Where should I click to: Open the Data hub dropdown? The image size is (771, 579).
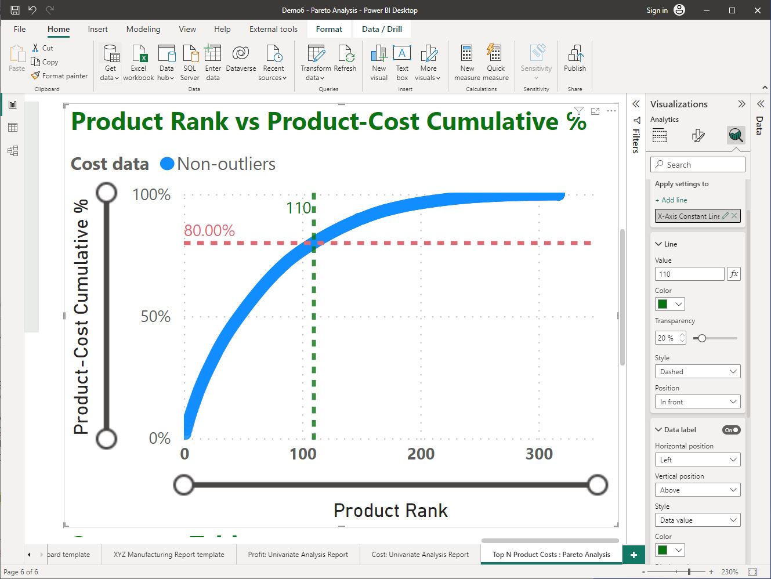165,78
